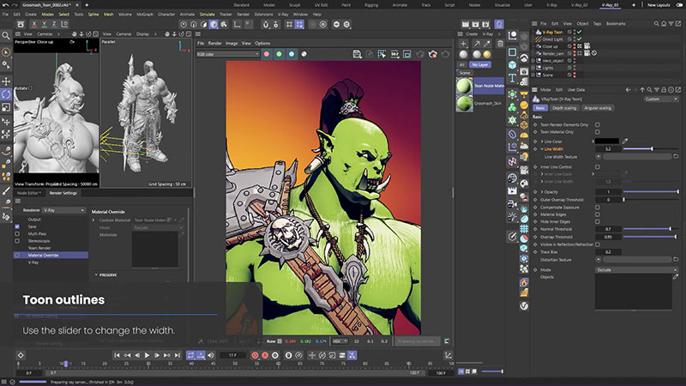
Task: Click the green channel button in render viewer
Action: [x=280, y=54]
